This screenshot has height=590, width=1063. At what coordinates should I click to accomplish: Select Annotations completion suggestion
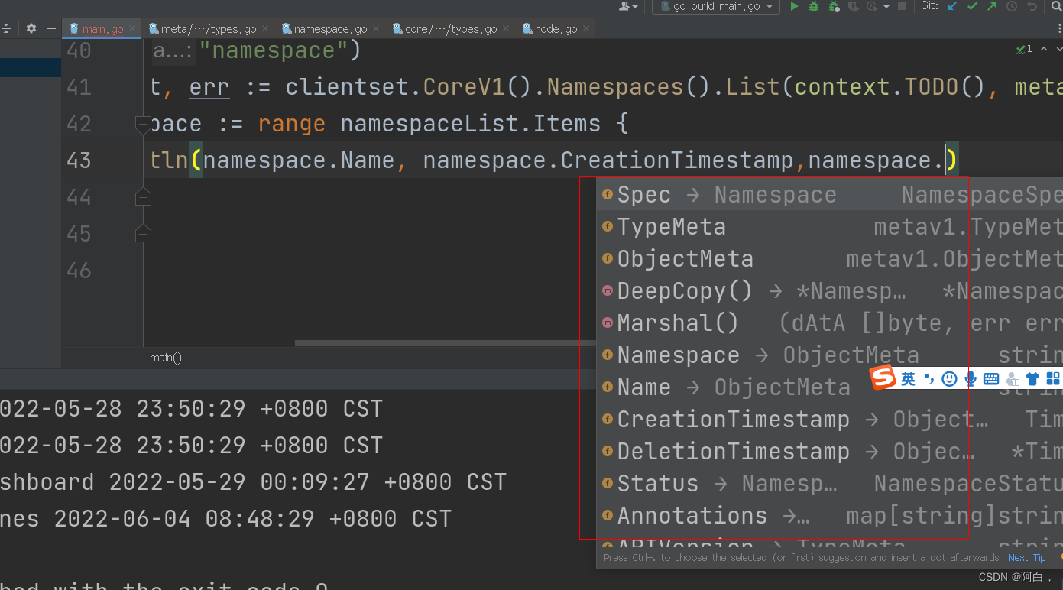(830, 516)
